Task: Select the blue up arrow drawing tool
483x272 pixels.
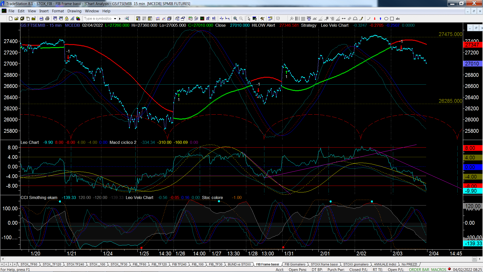Action: click(x=380, y=19)
